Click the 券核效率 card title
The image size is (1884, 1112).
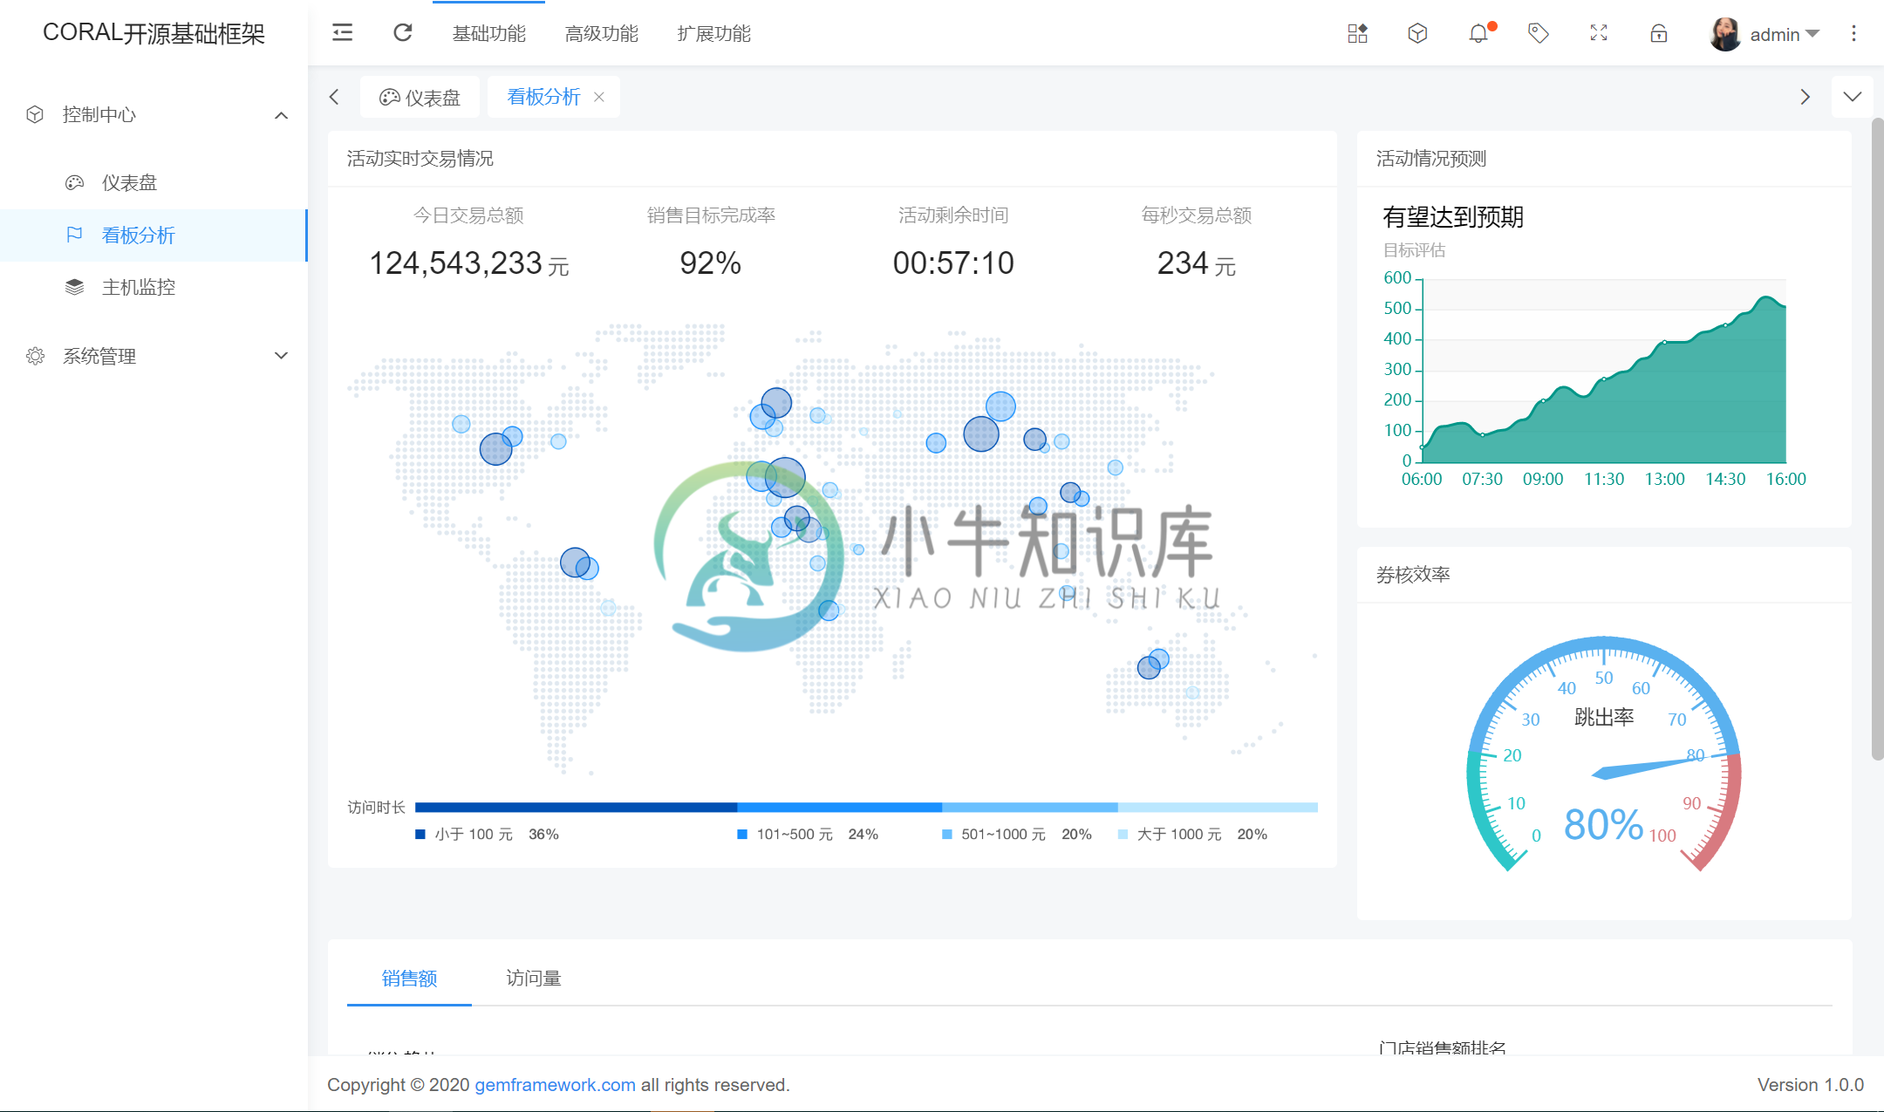tap(1413, 575)
